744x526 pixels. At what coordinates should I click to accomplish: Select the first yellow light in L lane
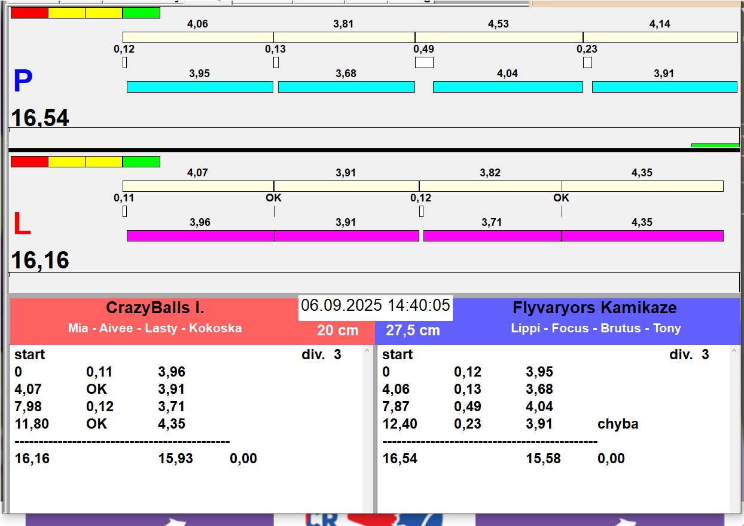66,161
